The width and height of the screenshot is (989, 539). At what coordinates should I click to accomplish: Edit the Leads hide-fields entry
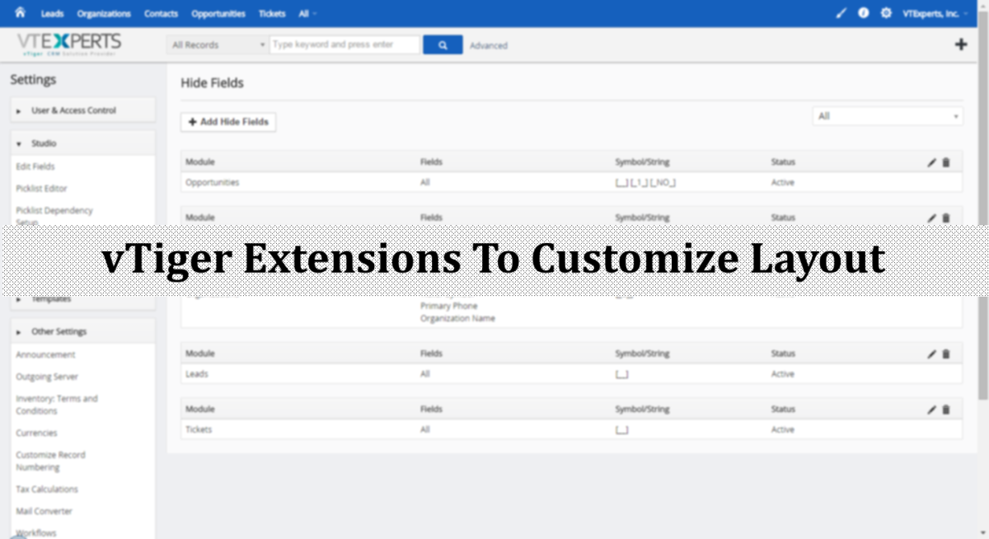pyautogui.click(x=931, y=354)
